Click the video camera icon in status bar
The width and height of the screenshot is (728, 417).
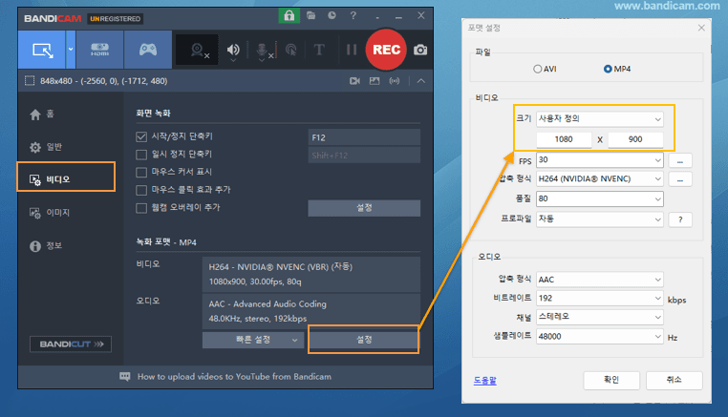click(354, 81)
